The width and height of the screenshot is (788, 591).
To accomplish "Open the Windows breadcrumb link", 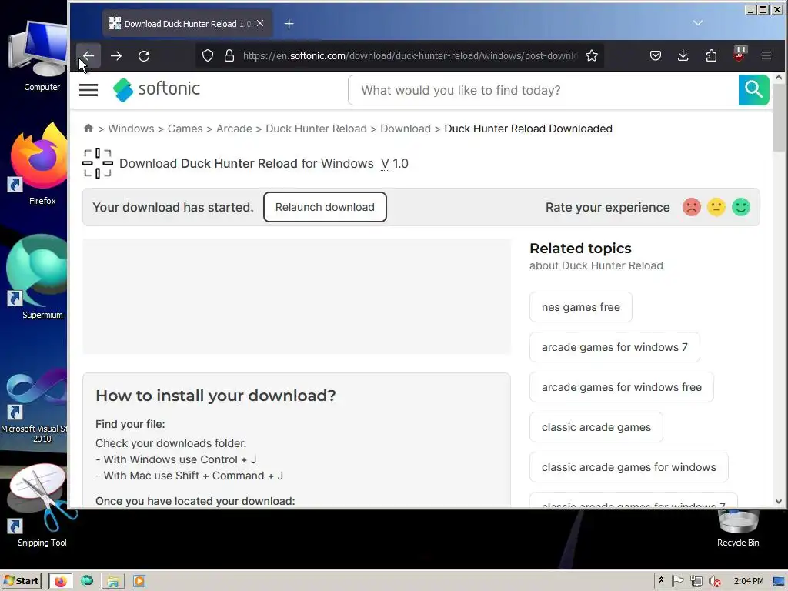I will pos(131,129).
